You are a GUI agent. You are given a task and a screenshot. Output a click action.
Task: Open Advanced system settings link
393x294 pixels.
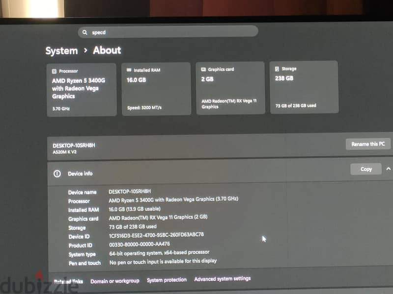pos(223,279)
